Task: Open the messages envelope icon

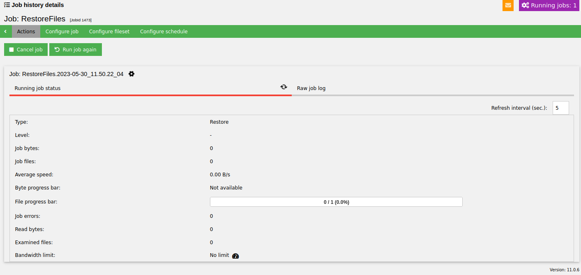Action: [x=508, y=5]
